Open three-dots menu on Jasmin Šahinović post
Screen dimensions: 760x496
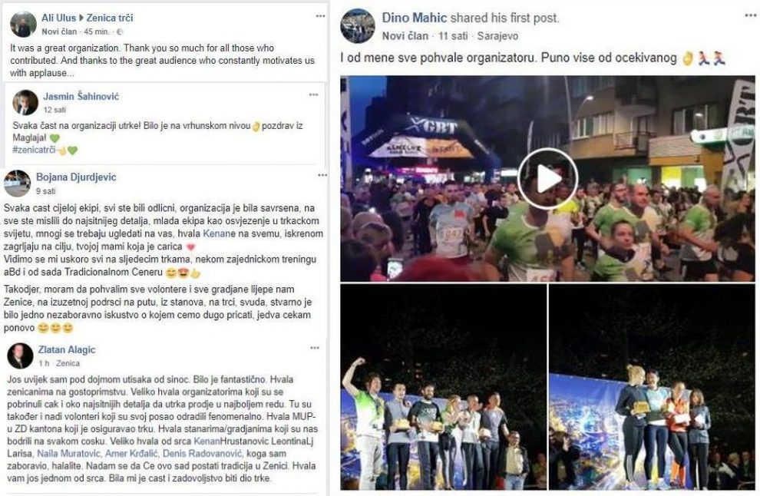coord(314,94)
